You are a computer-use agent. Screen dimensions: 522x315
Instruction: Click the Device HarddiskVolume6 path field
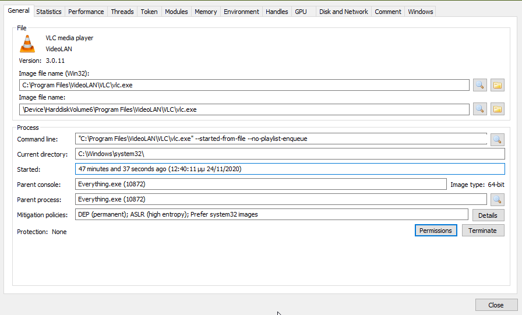tap(244, 109)
